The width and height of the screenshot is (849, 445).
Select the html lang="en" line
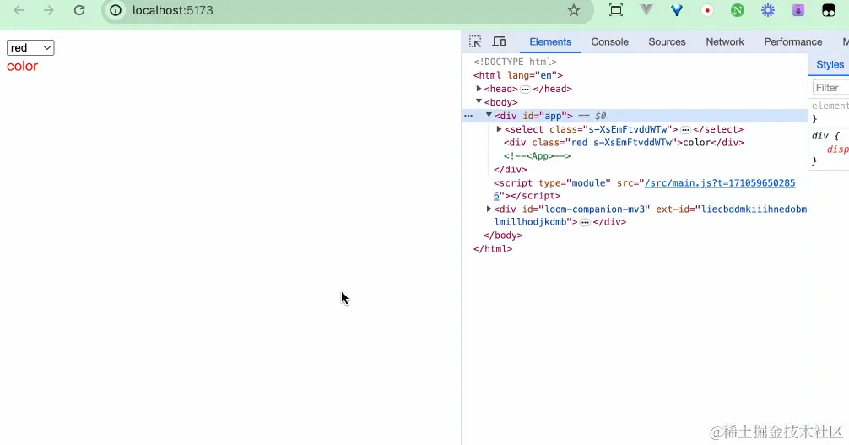tap(517, 75)
